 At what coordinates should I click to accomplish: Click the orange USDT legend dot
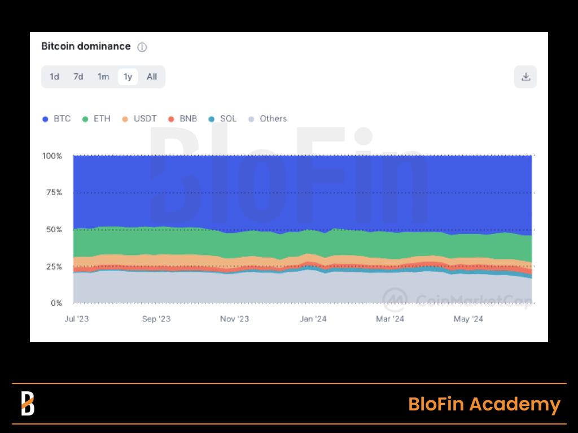pos(125,118)
